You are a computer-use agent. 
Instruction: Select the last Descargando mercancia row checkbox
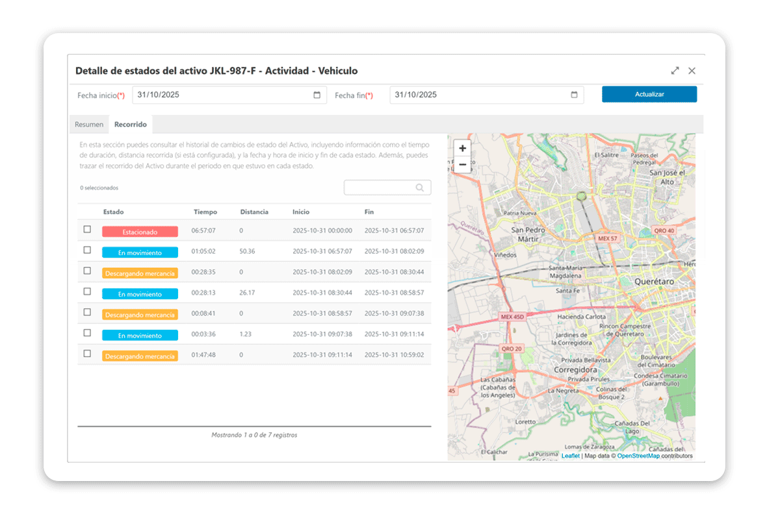click(88, 354)
